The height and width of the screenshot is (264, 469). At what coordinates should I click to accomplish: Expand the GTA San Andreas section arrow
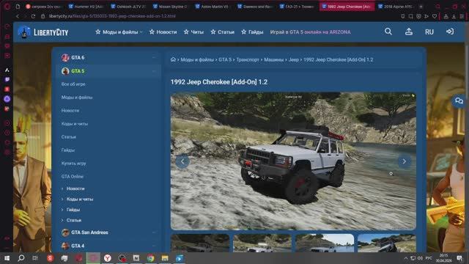(154, 232)
